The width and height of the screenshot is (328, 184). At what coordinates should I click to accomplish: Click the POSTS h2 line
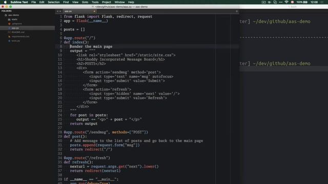[x=91, y=63]
